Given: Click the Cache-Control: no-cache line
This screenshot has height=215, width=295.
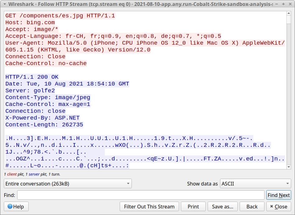Looking at the screenshot, I should click(46, 64).
